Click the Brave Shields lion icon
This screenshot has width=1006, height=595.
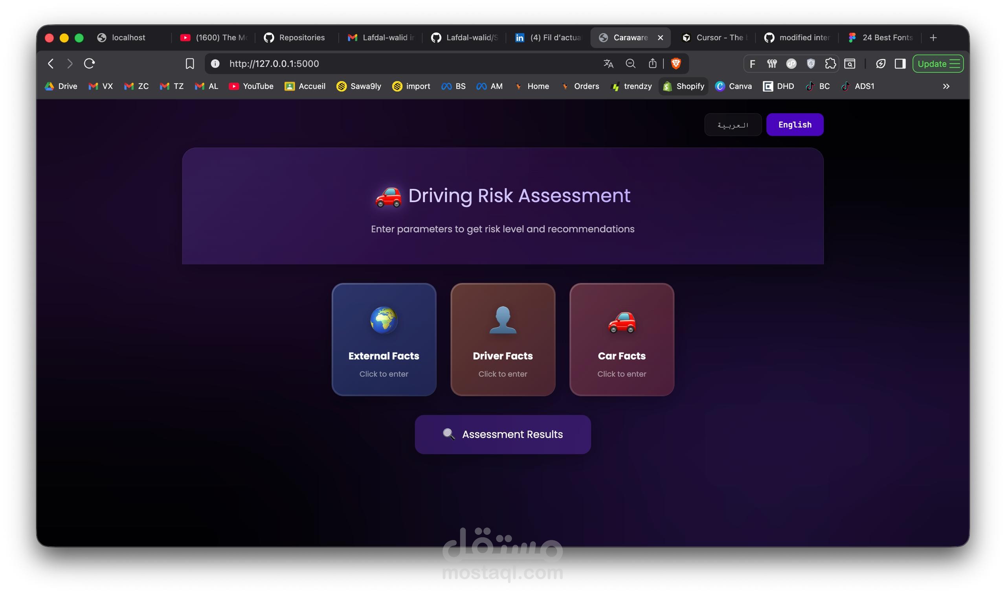tap(676, 63)
